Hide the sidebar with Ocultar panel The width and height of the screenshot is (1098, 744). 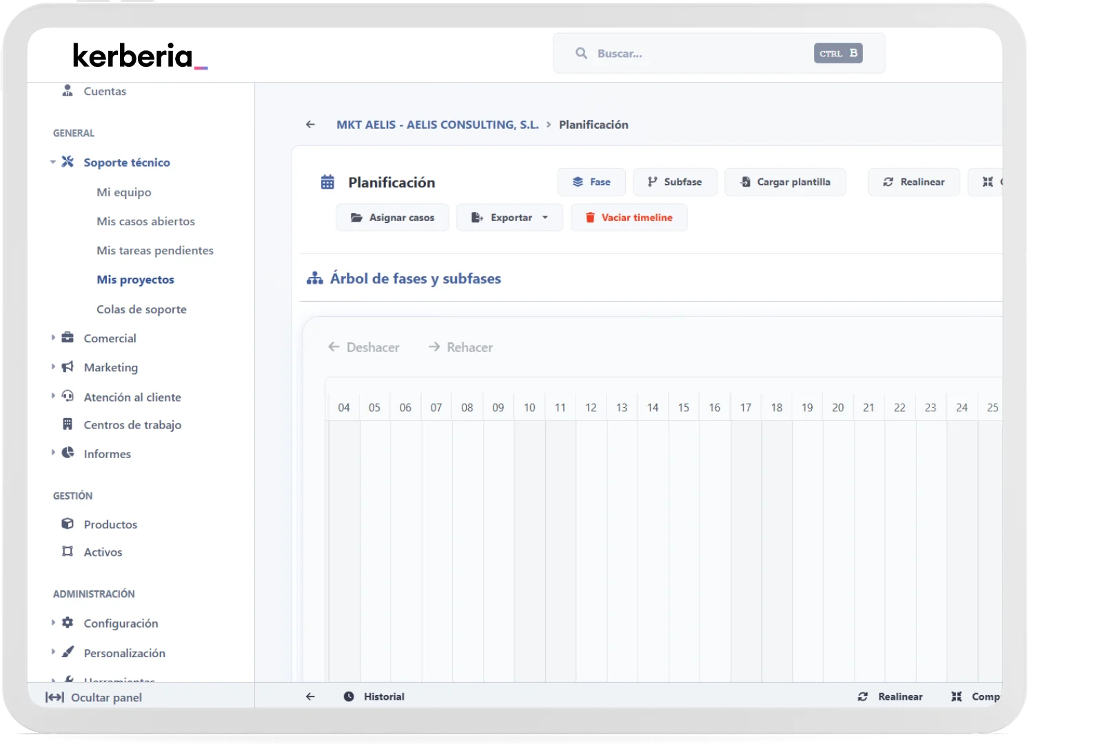94,697
